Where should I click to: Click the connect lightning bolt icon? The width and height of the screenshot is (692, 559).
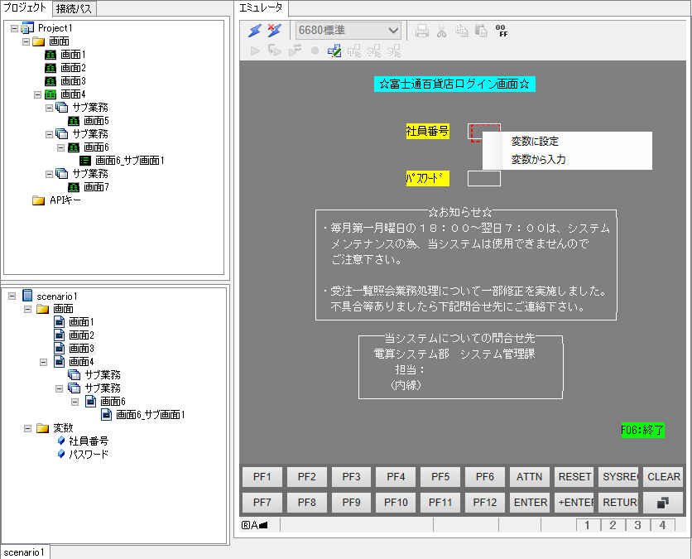tap(255, 31)
